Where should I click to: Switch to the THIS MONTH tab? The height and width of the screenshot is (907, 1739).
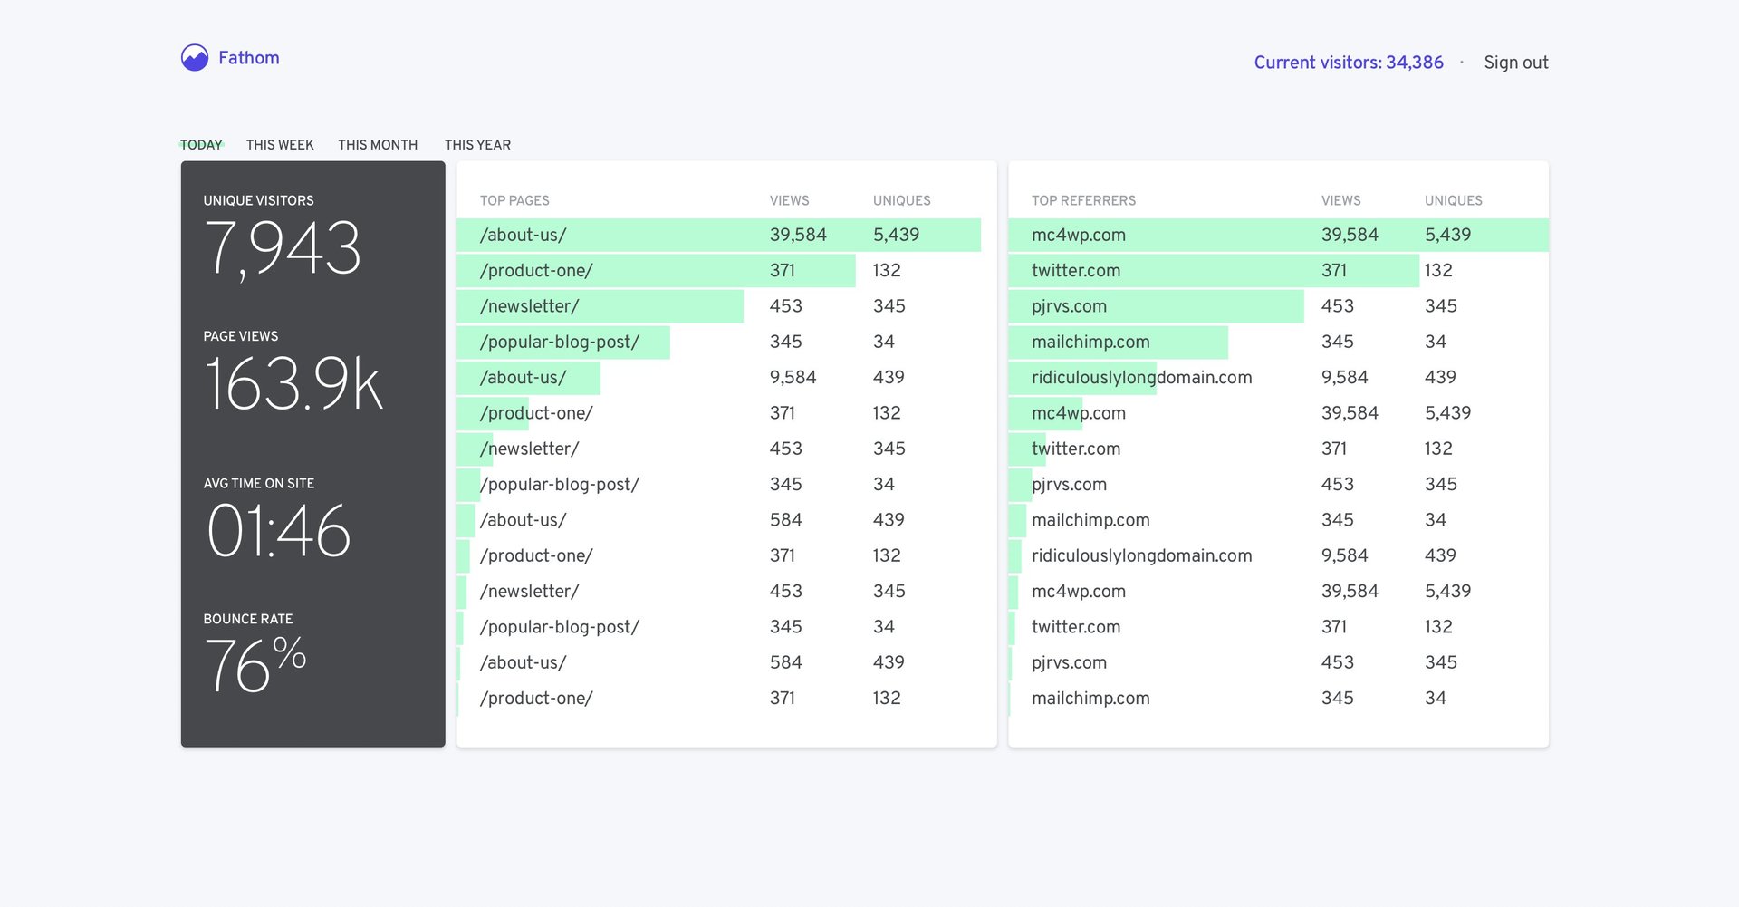(378, 144)
